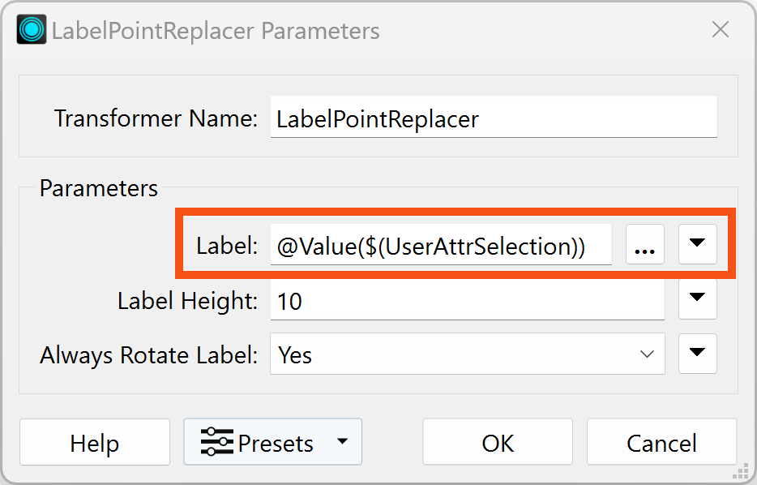The height and width of the screenshot is (485, 757).
Task: Expand the Always Rotate Label combo box
Action: click(x=647, y=354)
